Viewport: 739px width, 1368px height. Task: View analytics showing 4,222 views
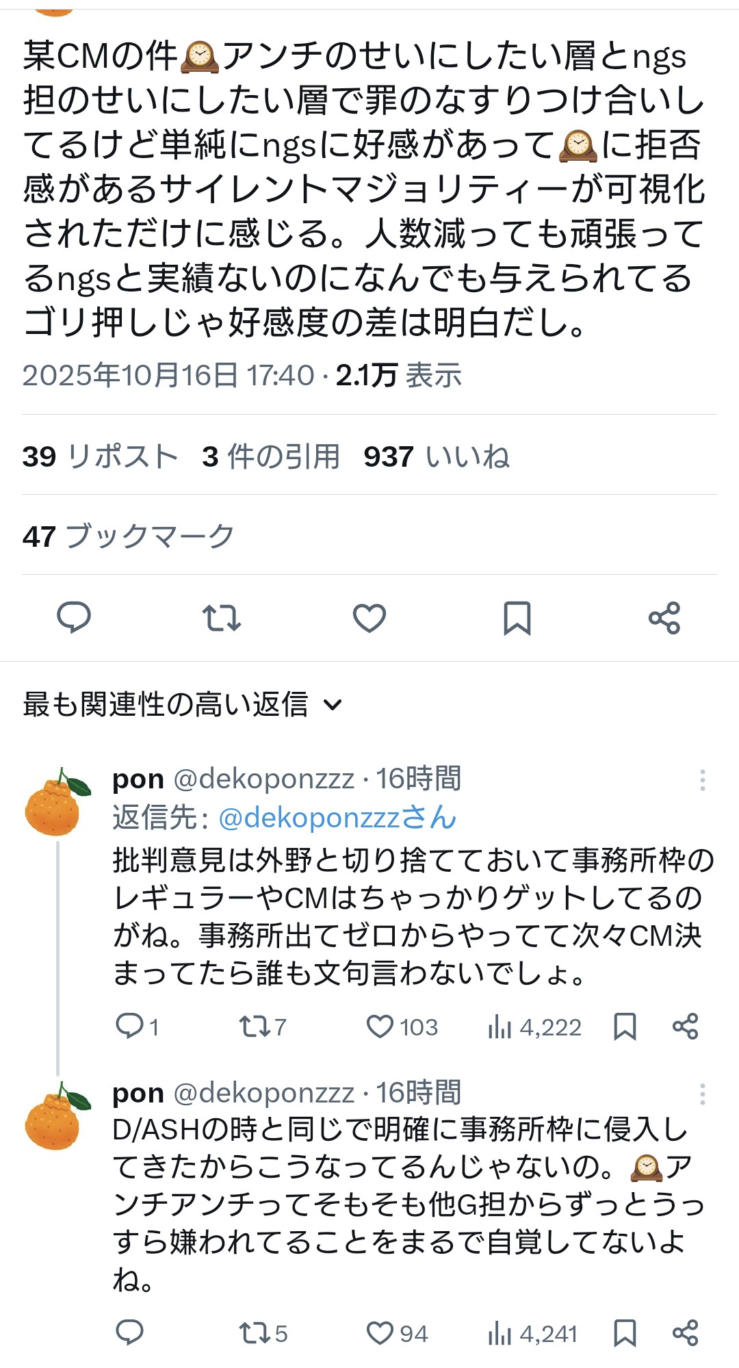(534, 1027)
